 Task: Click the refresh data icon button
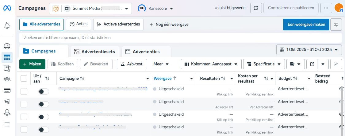pyautogui.click(x=256, y=8)
